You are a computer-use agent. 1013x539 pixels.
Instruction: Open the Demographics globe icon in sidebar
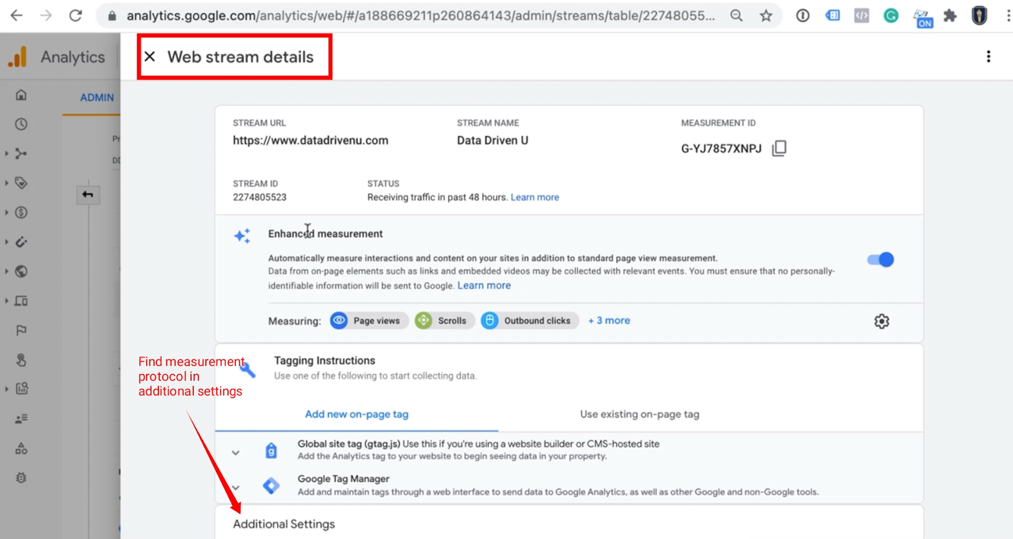(21, 271)
